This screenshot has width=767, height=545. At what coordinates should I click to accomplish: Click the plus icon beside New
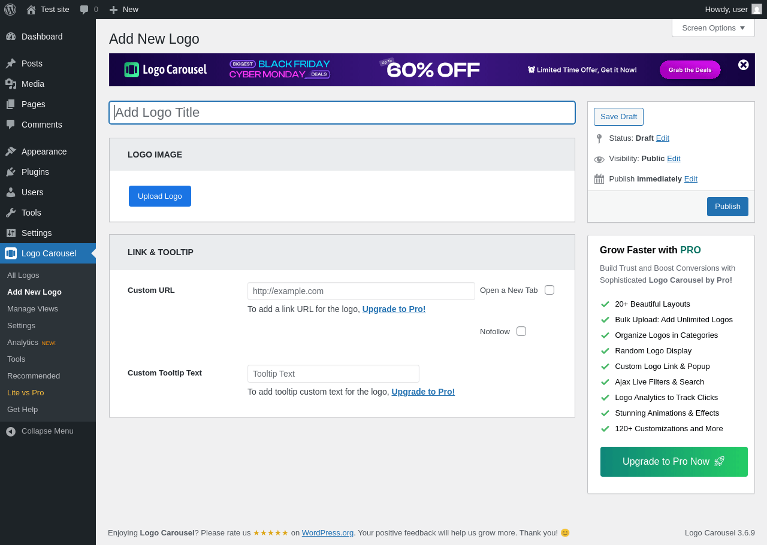tap(113, 10)
